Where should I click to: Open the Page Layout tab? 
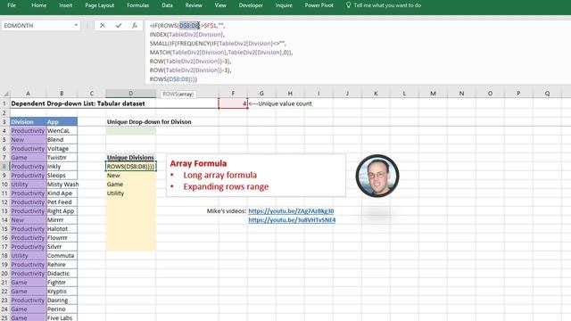tap(99, 5)
